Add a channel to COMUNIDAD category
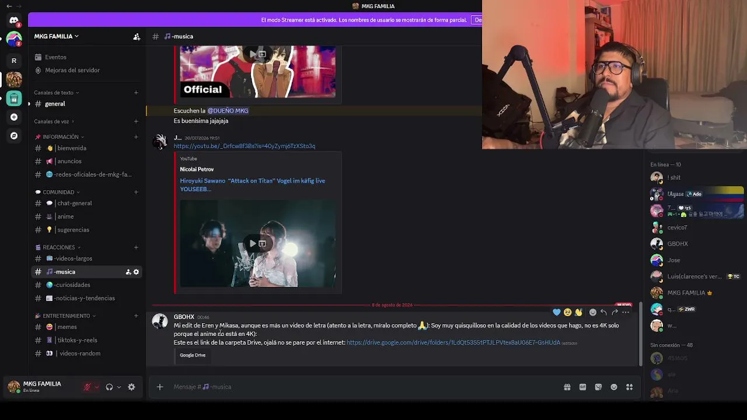This screenshot has width=747, height=420. (136, 192)
